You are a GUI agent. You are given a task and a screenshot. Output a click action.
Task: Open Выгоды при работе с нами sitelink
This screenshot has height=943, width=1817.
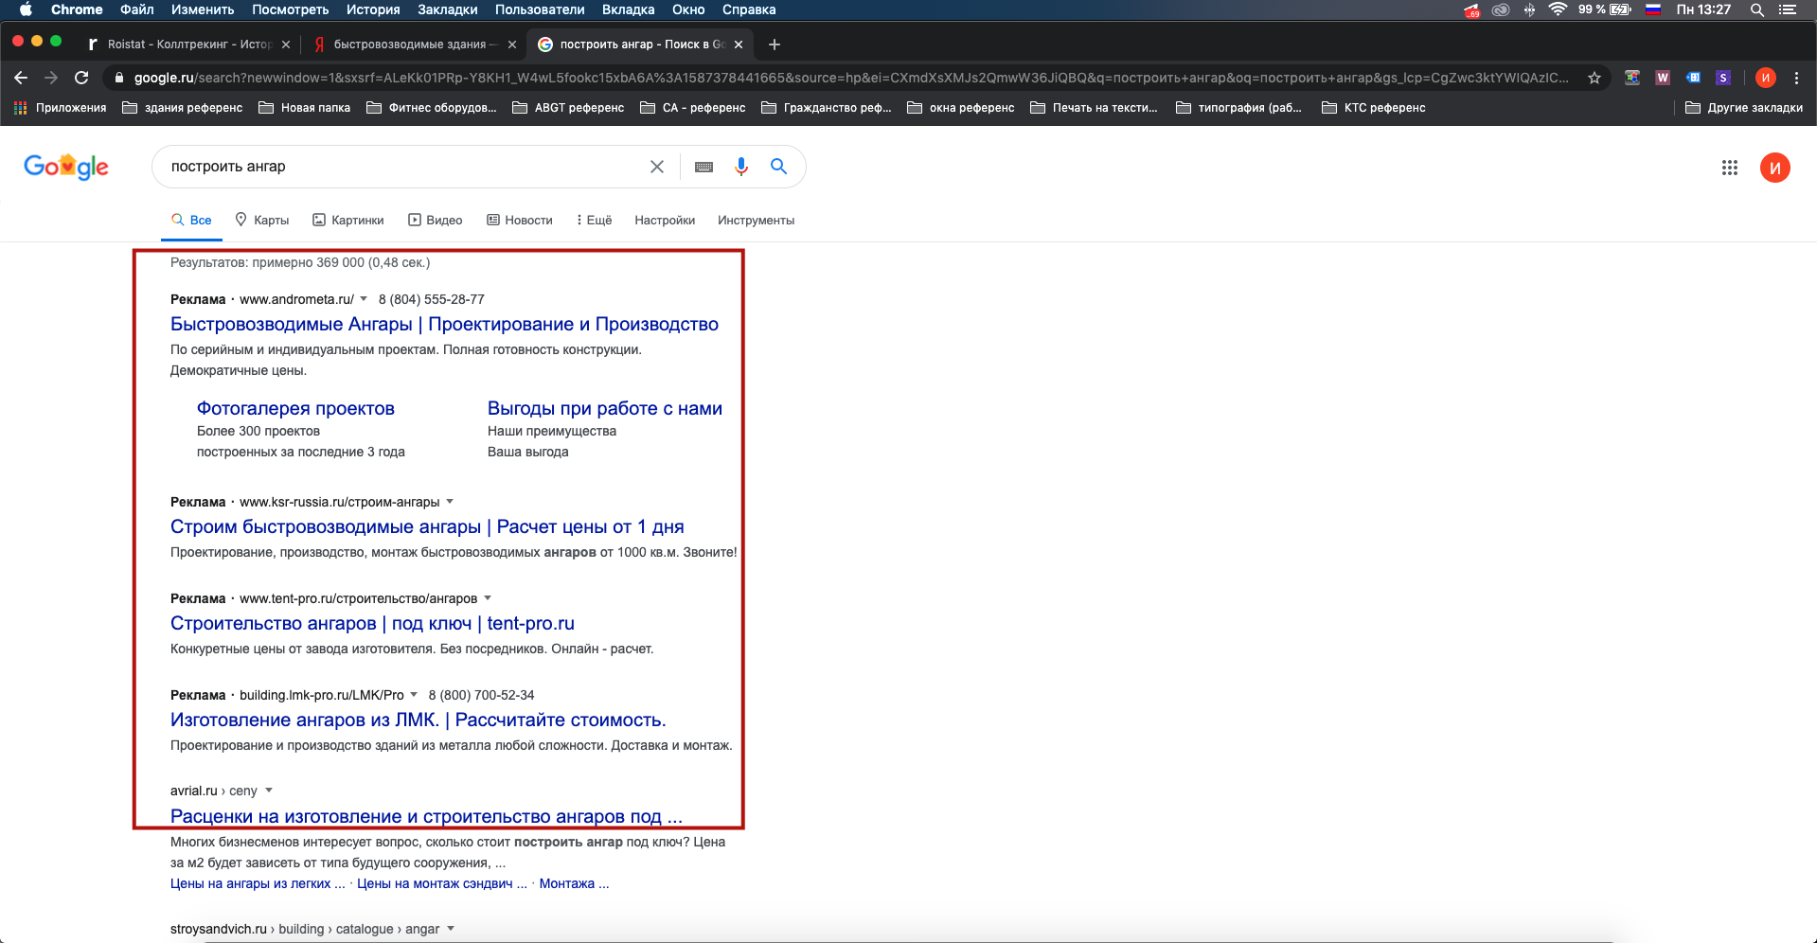(x=605, y=409)
